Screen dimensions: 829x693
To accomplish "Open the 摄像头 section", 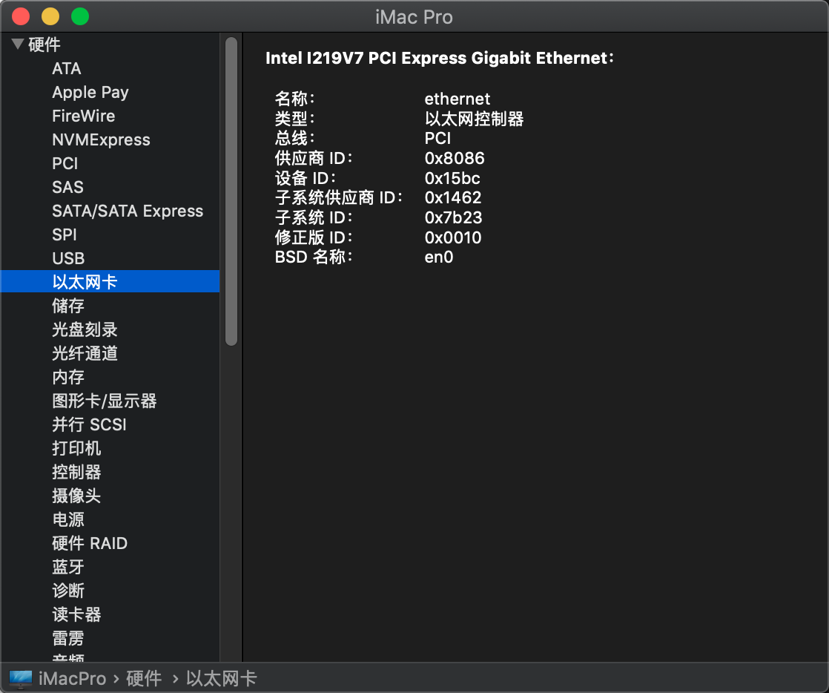I will [76, 496].
